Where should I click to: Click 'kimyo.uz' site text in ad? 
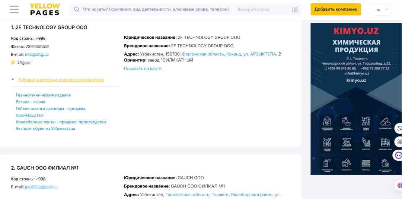coord(356,80)
